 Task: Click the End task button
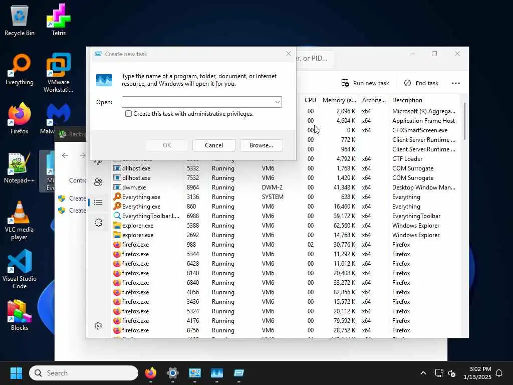421,83
